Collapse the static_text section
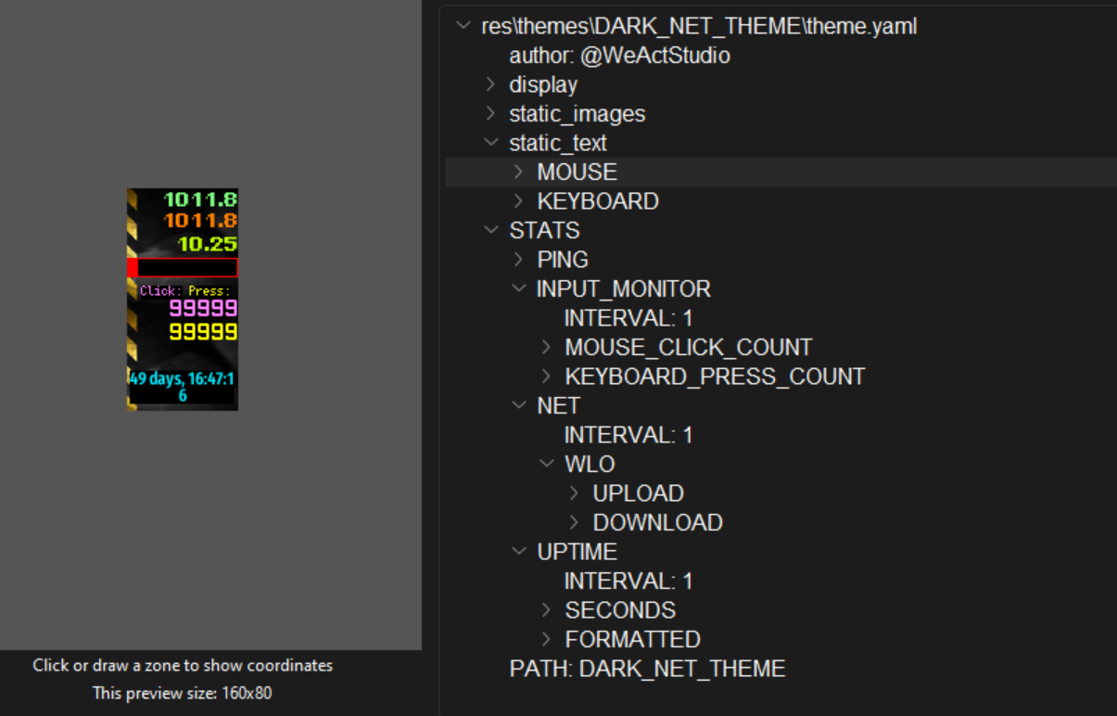This screenshot has width=1117, height=716. tap(490, 143)
